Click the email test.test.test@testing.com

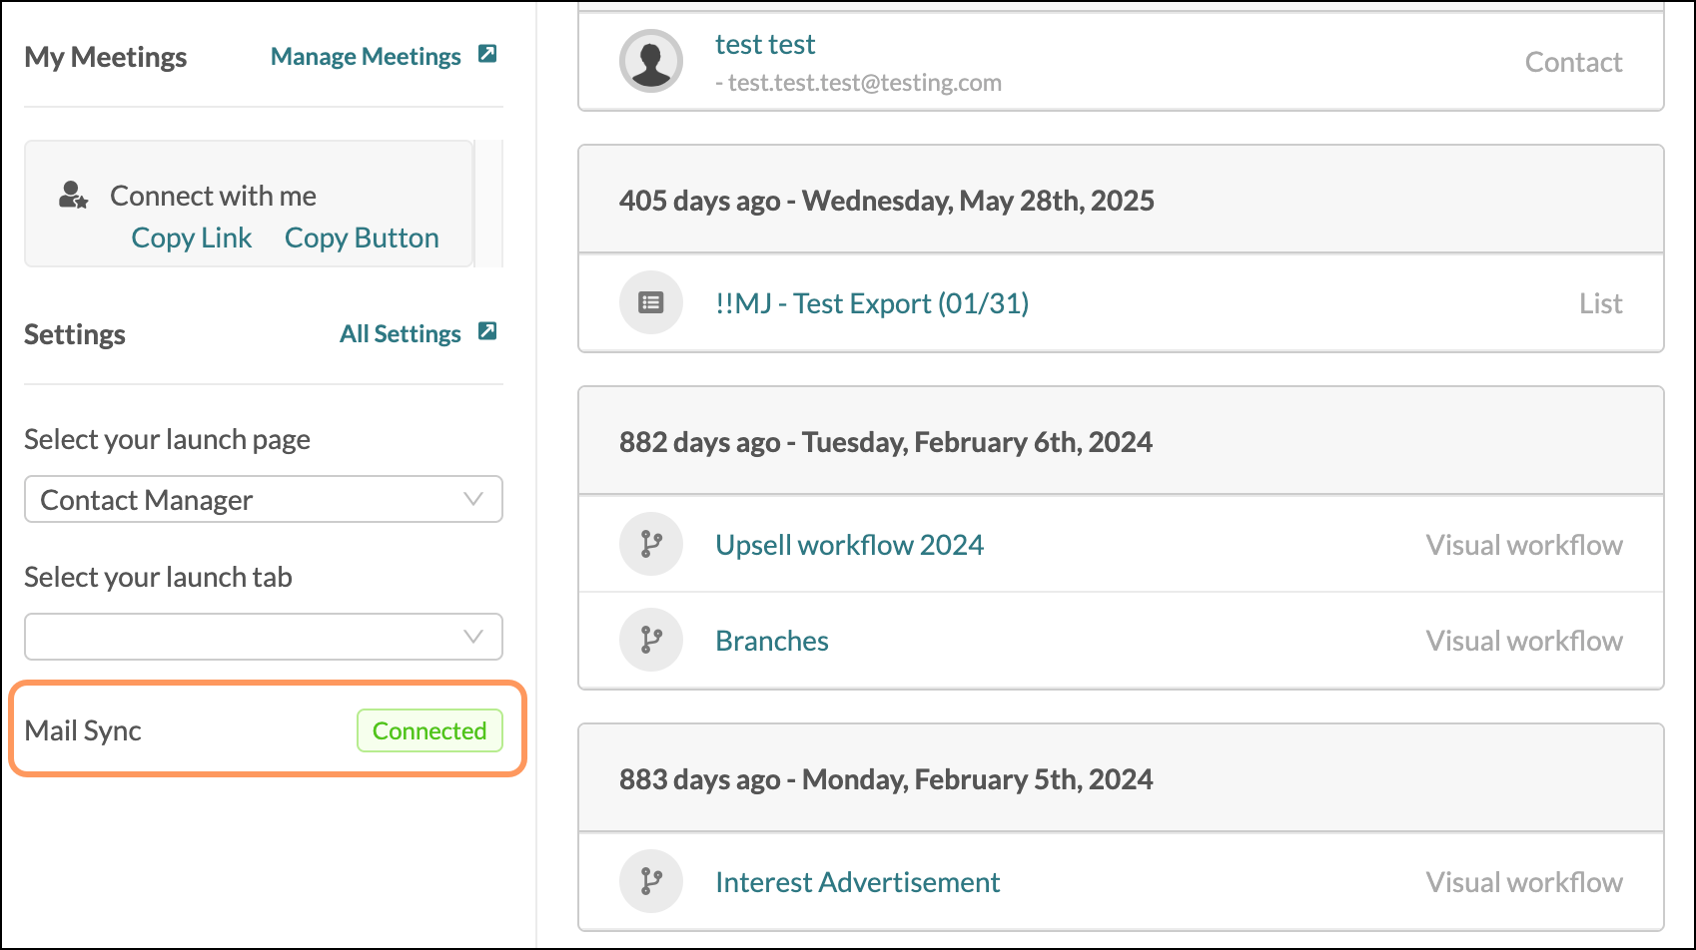click(x=865, y=83)
